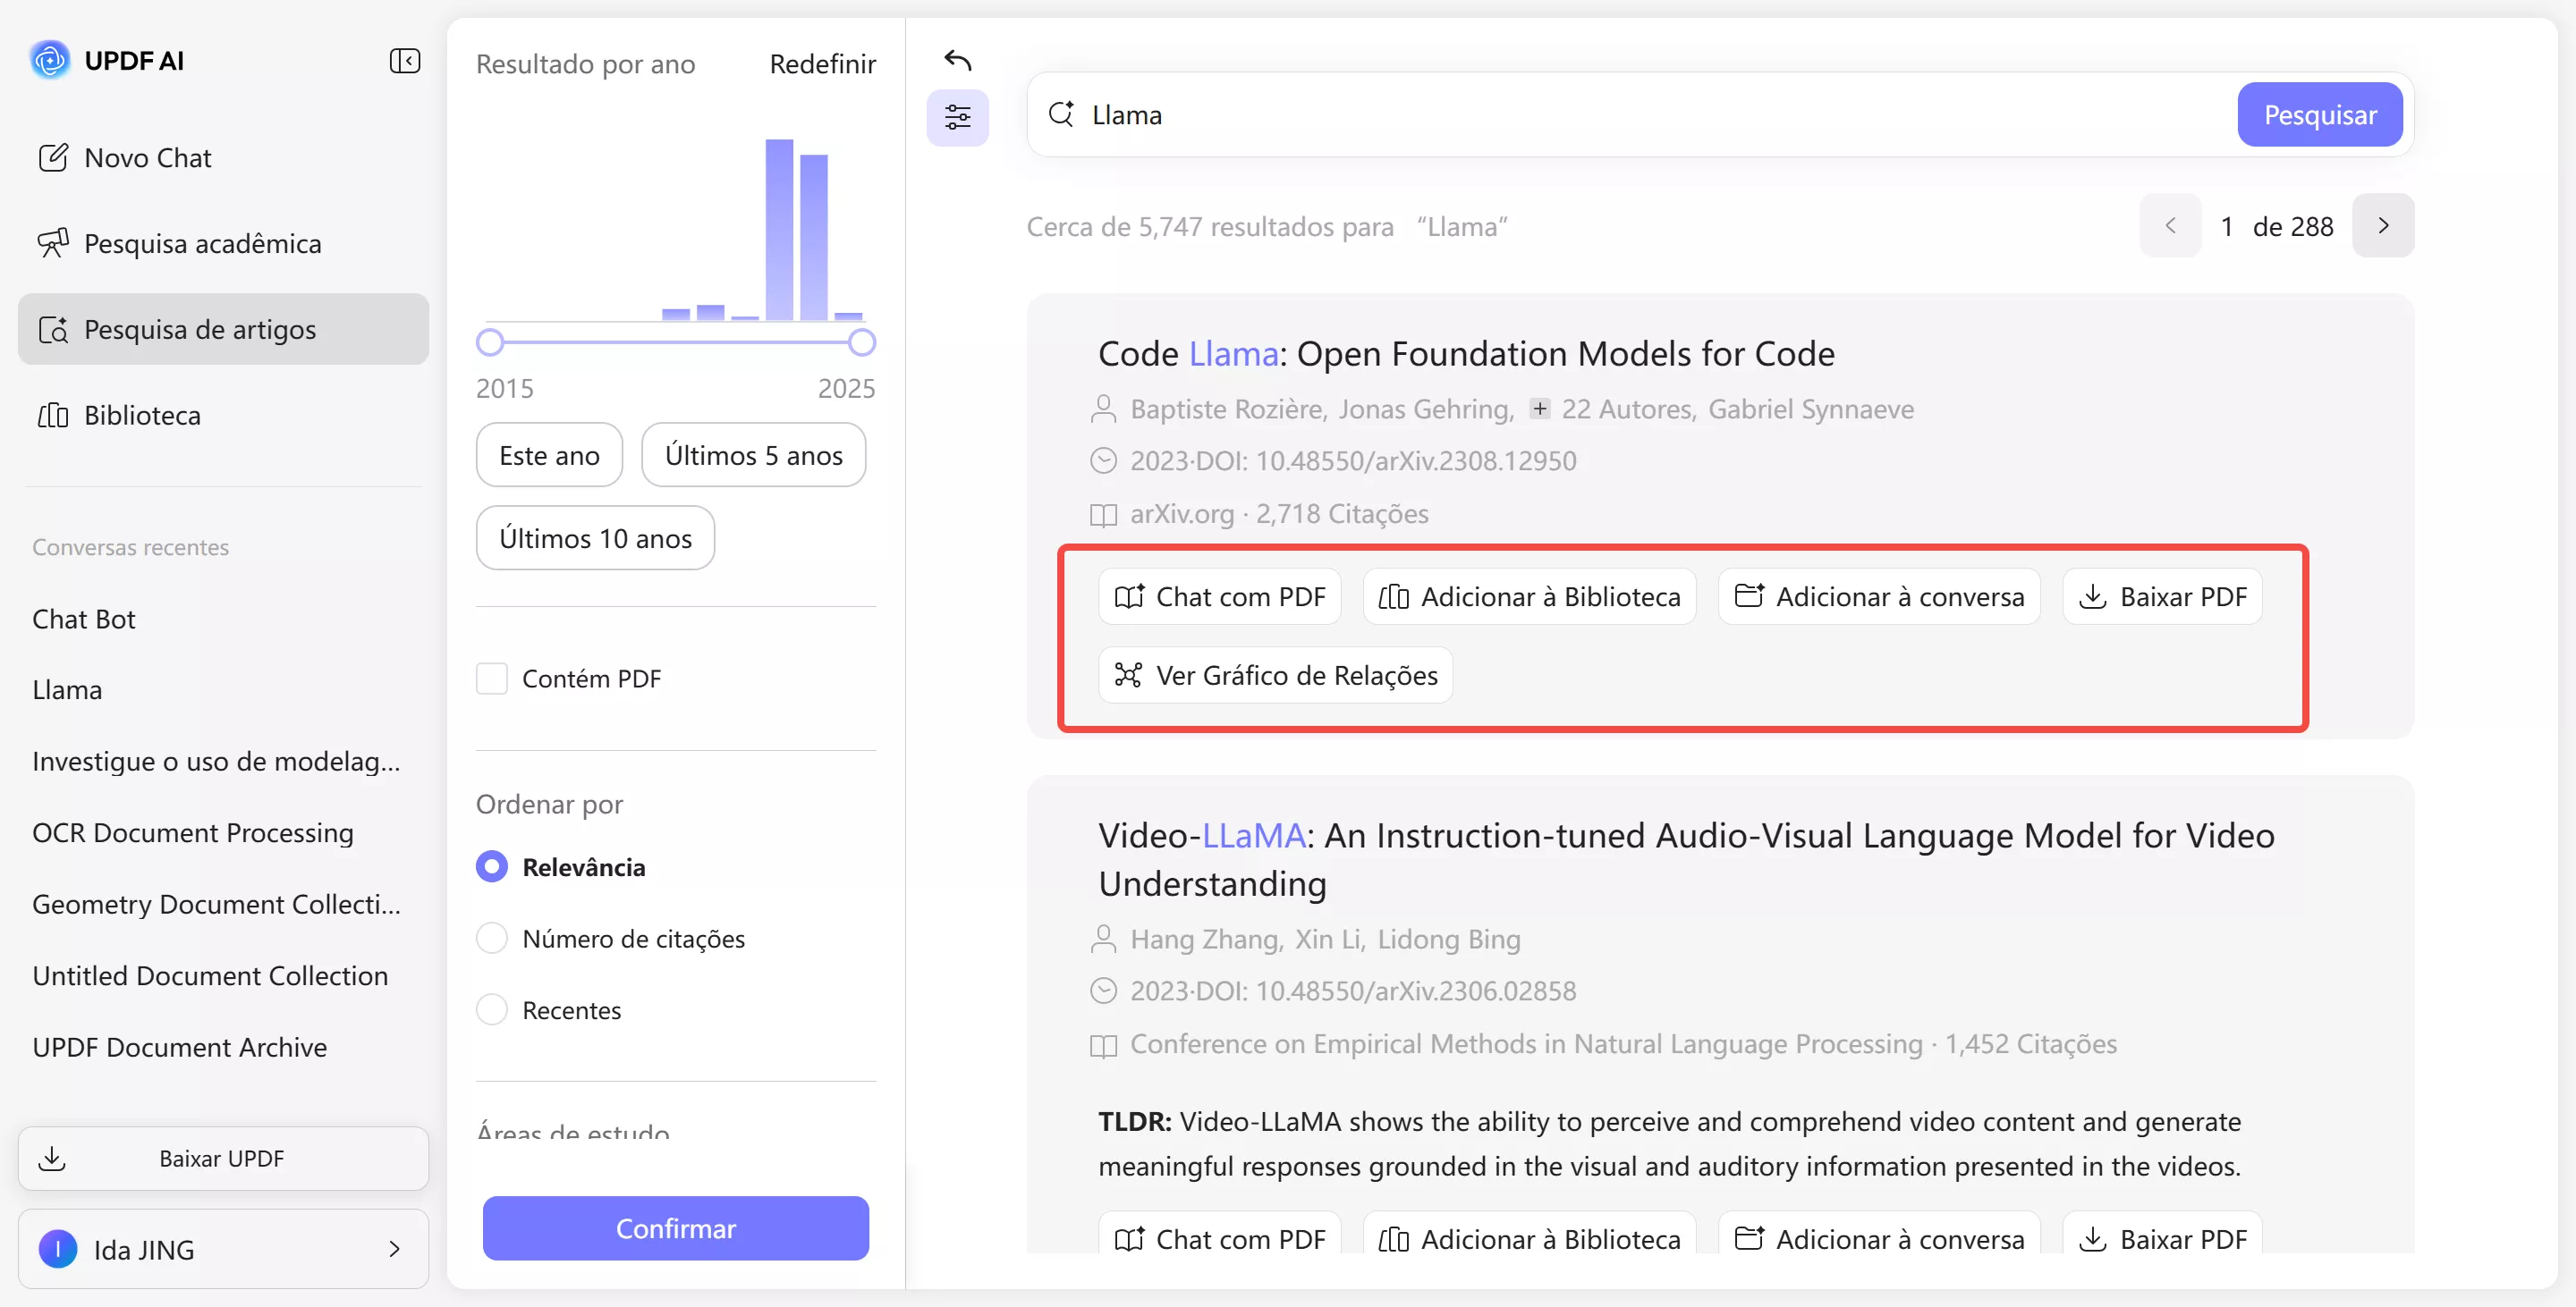Click the AI search icon in the search box
Screen dimensions: 2576x1307
point(1061,115)
